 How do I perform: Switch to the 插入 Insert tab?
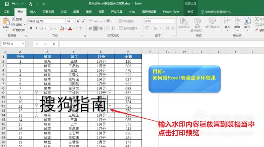(32, 12)
